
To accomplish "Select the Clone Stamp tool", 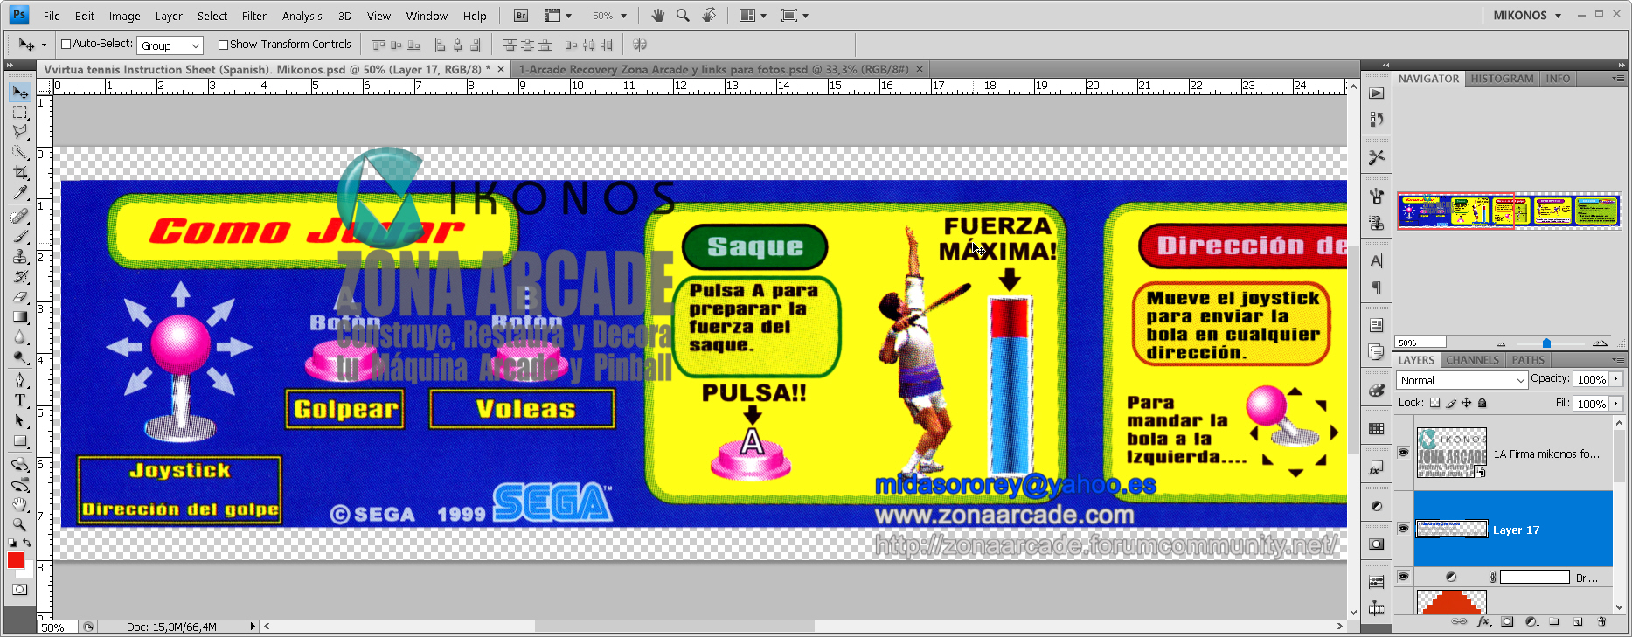I will (x=20, y=256).
